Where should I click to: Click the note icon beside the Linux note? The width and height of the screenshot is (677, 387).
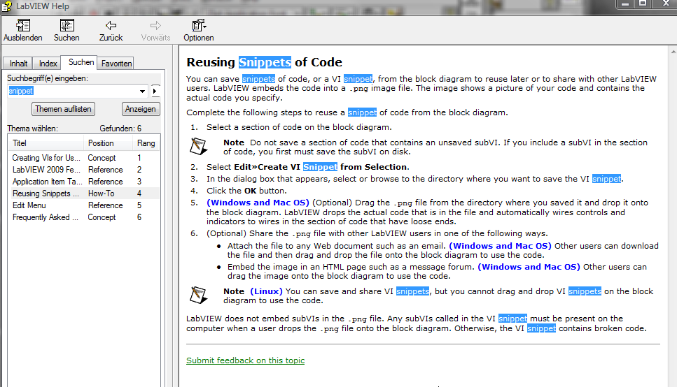tap(198, 295)
